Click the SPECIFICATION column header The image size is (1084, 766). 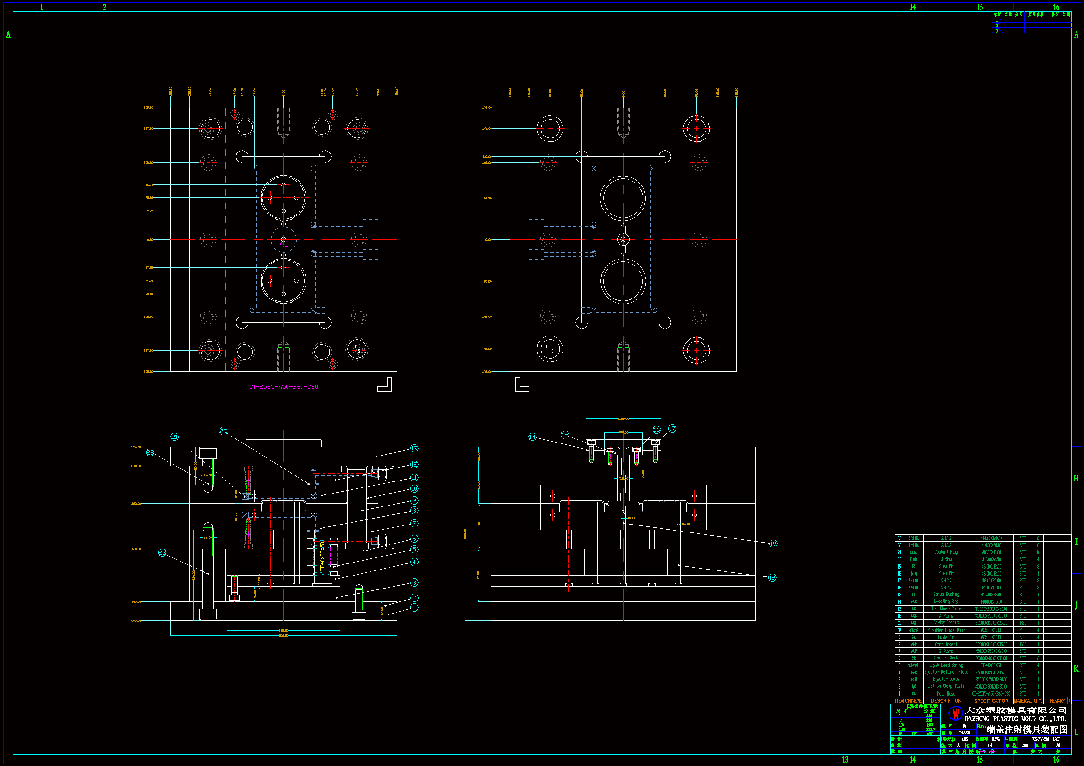click(991, 701)
